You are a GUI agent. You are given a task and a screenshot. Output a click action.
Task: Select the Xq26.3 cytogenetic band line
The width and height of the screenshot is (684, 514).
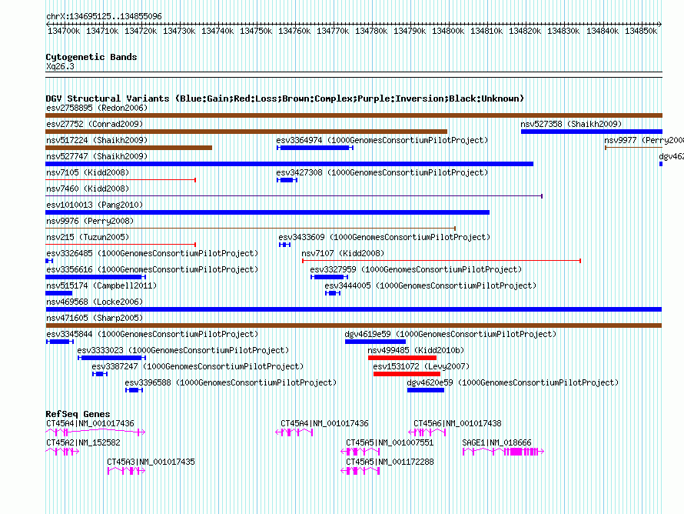coord(354,75)
